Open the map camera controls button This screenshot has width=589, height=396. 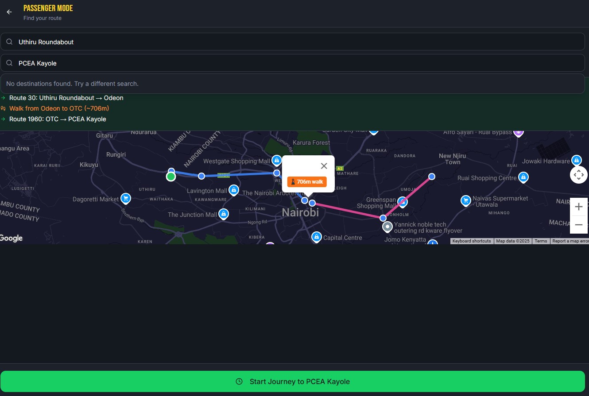coord(579,175)
